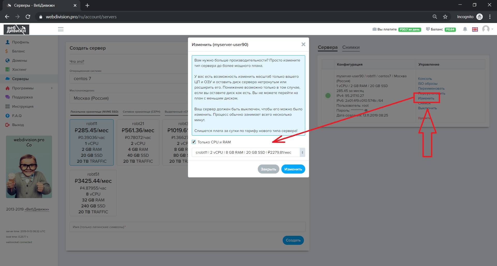Image resolution: width=497 pixels, height=266 pixels.
Task: Bookmark page with star icon
Action: pos(445,17)
